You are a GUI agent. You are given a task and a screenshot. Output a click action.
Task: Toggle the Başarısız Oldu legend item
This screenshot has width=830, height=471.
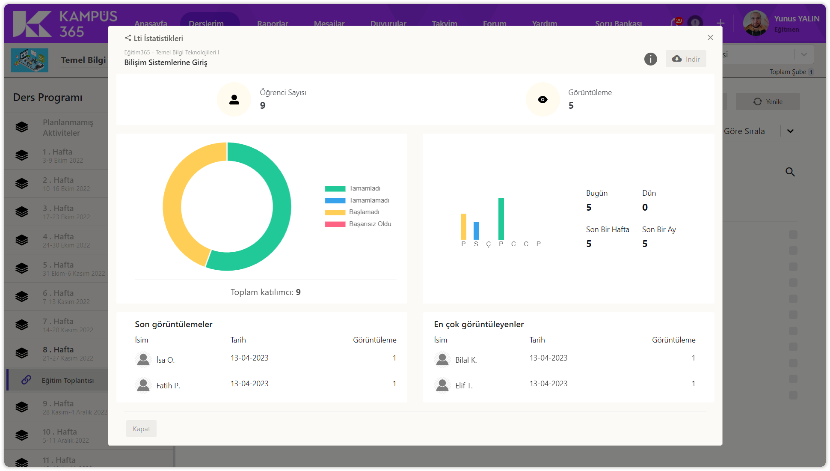tap(370, 224)
